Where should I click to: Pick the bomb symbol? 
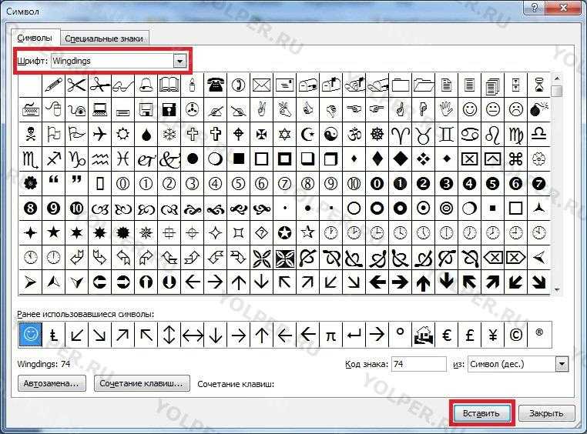click(x=539, y=109)
